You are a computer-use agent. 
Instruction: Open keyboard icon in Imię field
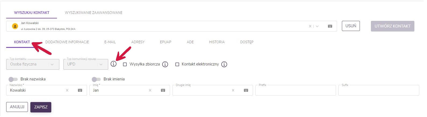click(x=163, y=90)
